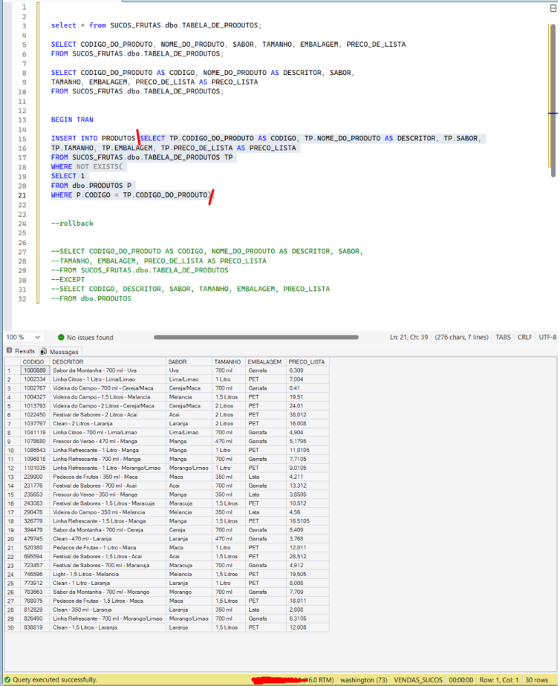
Task: Click 'washington (73)' login in status bar
Action: 364,680
